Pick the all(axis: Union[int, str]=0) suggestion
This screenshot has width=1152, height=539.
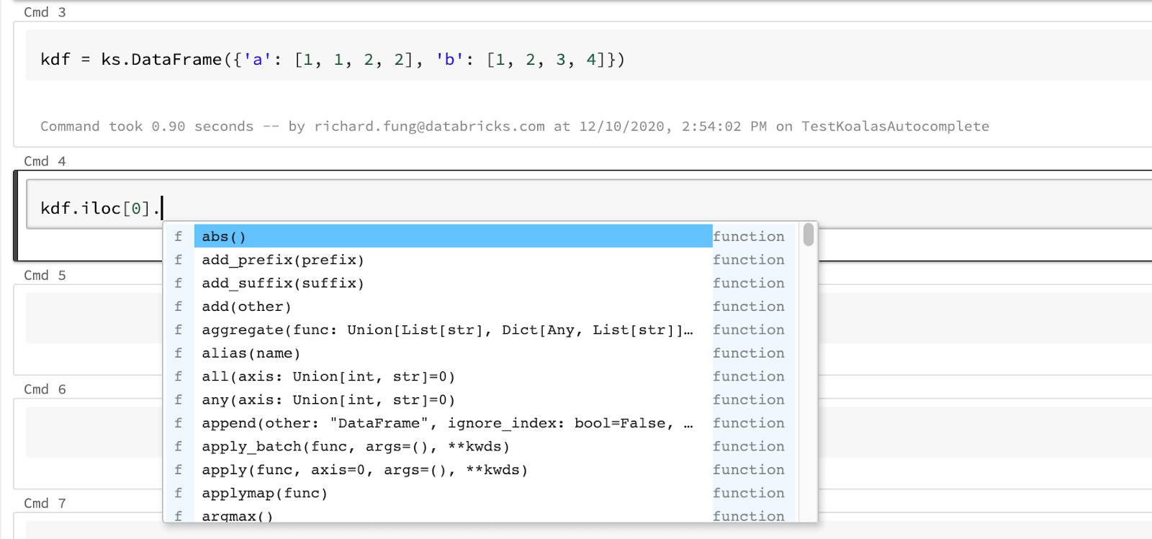point(328,376)
